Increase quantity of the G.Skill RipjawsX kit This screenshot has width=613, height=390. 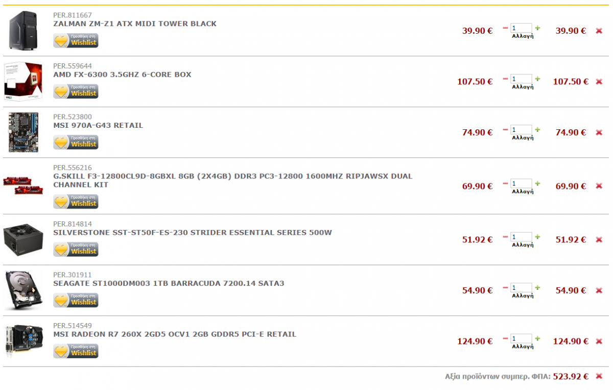537,183
